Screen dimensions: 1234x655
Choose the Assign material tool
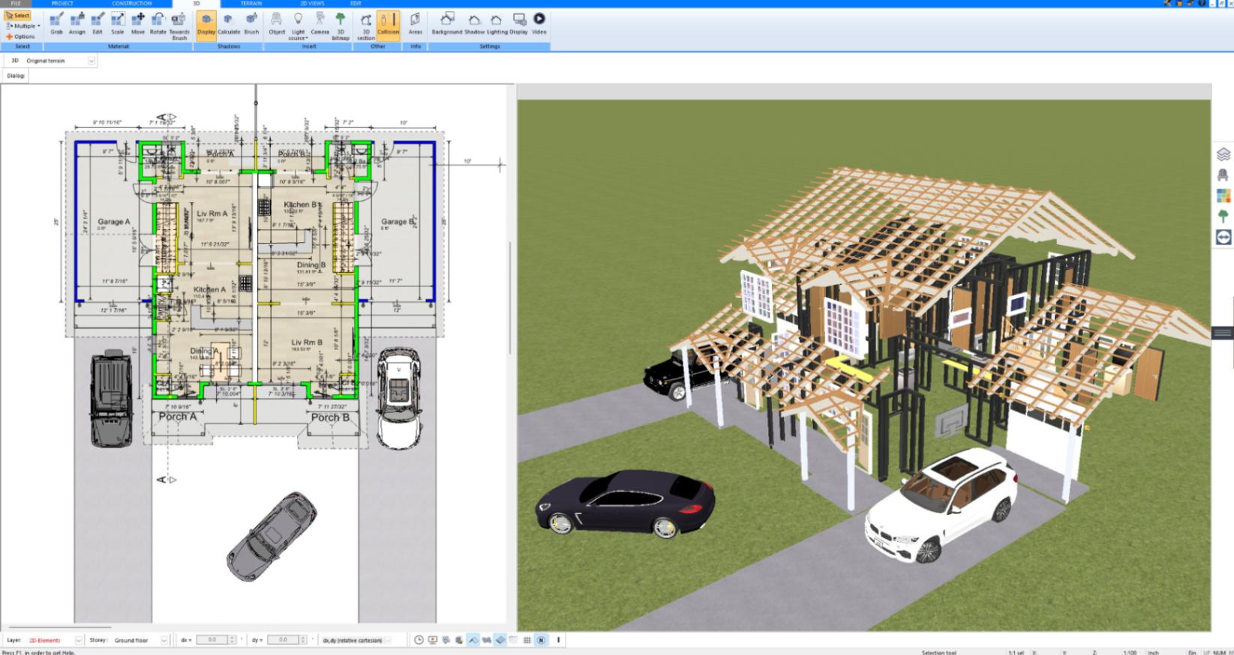(x=77, y=24)
